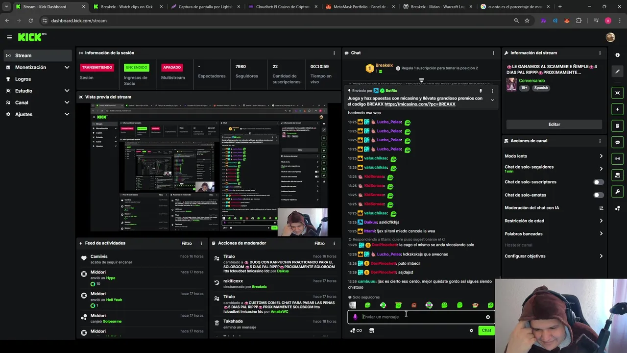Open the emoji picker in the message box

487,317
